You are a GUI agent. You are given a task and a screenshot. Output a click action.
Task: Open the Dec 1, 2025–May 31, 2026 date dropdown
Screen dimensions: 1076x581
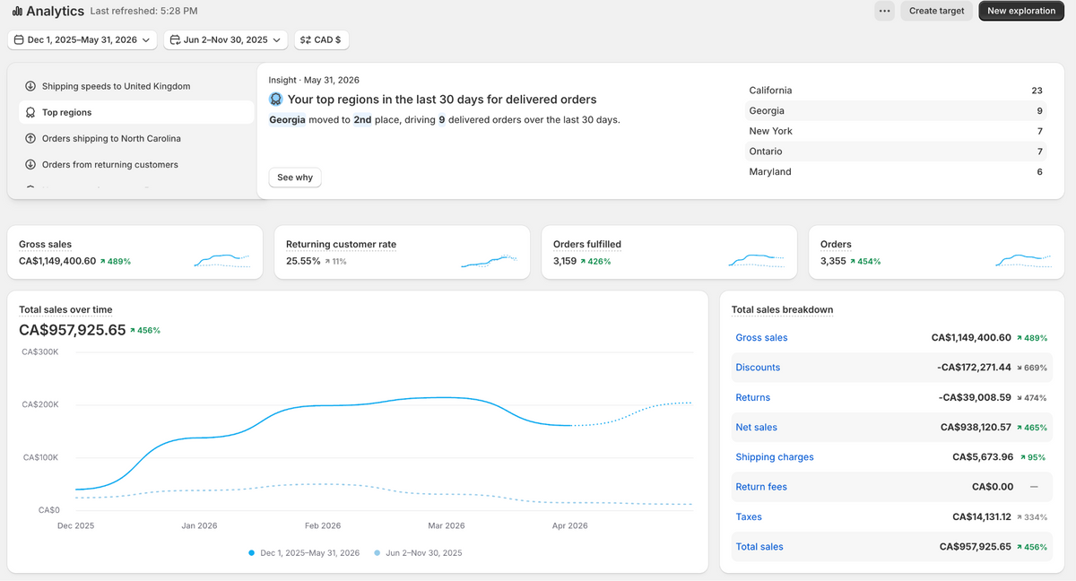point(82,40)
